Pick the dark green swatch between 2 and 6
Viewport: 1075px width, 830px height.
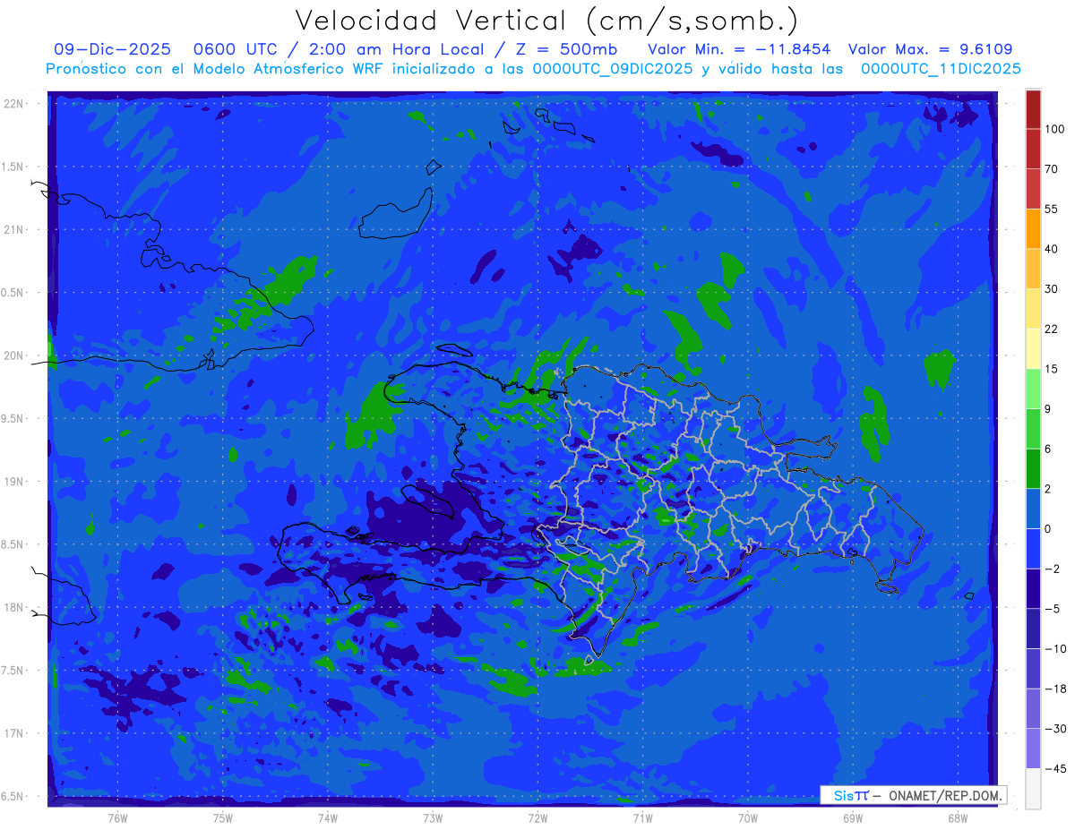click(x=1033, y=468)
